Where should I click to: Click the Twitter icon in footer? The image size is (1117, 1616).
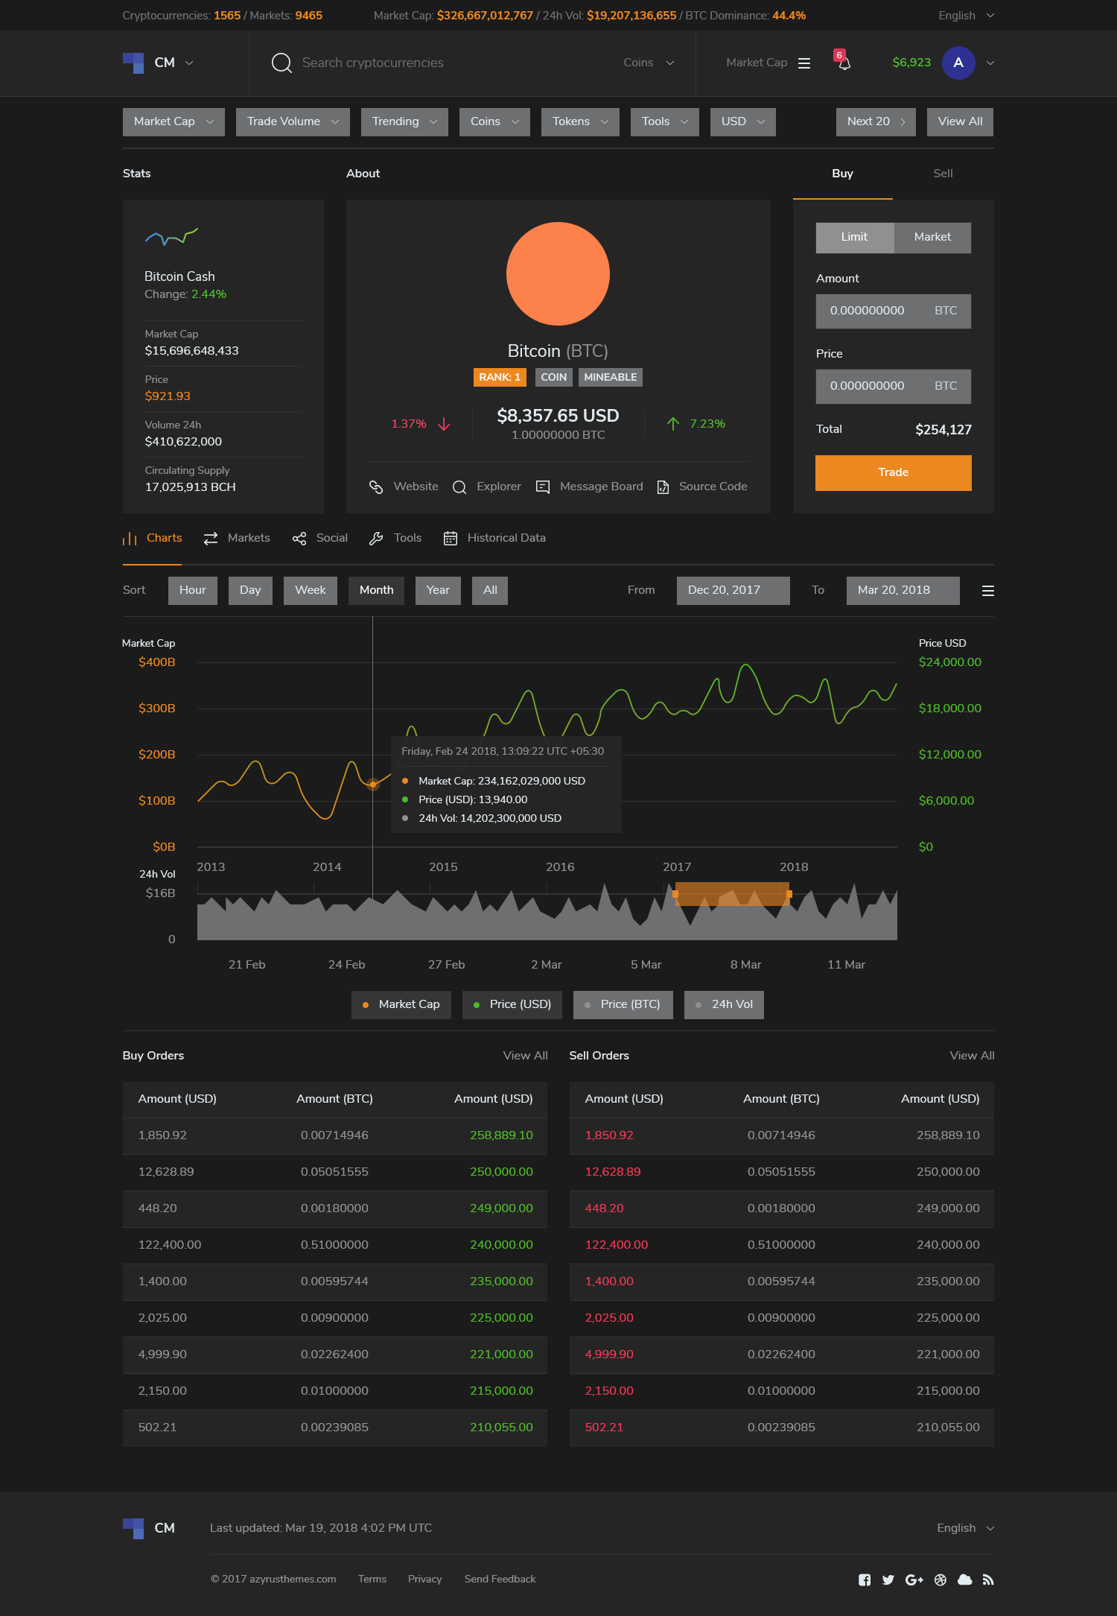coord(888,1579)
